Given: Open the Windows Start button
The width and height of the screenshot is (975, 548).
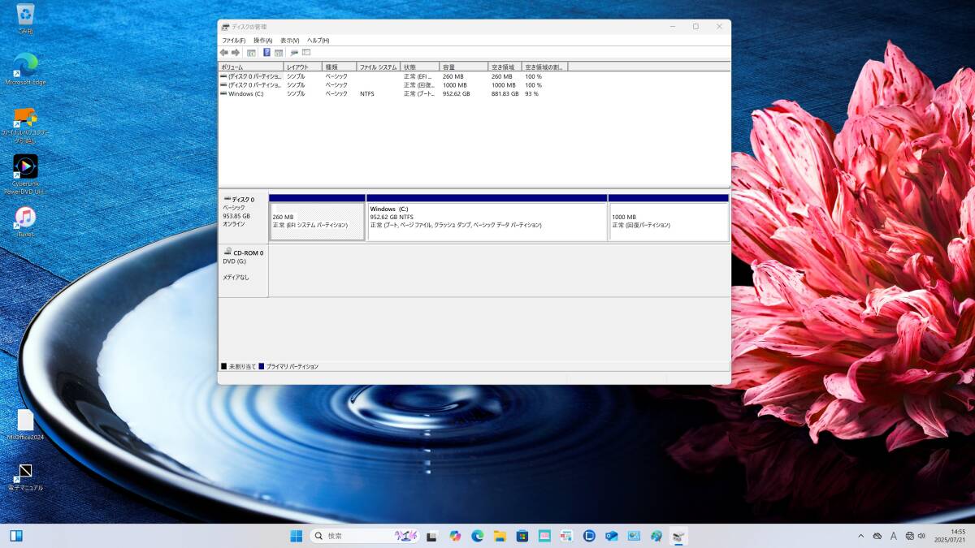Looking at the screenshot, I should pyautogui.click(x=296, y=536).
